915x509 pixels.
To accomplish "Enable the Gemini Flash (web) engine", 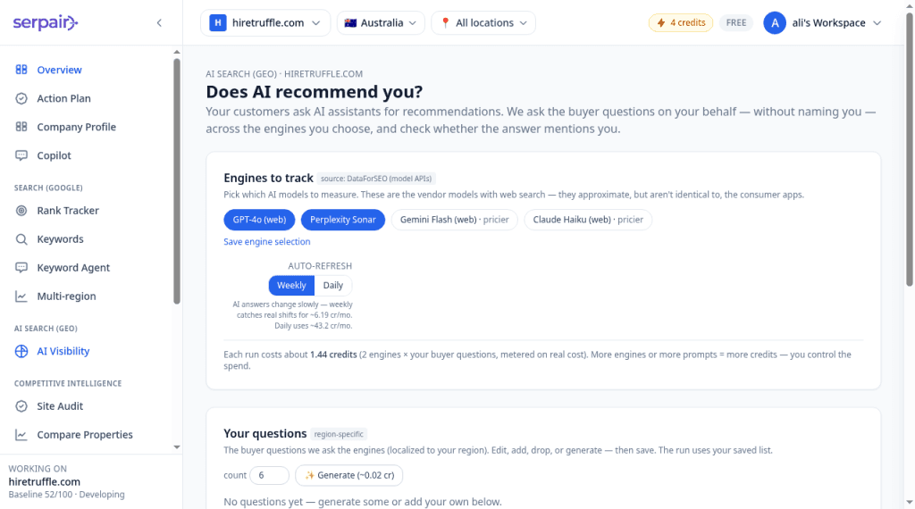I will point(454,220).
